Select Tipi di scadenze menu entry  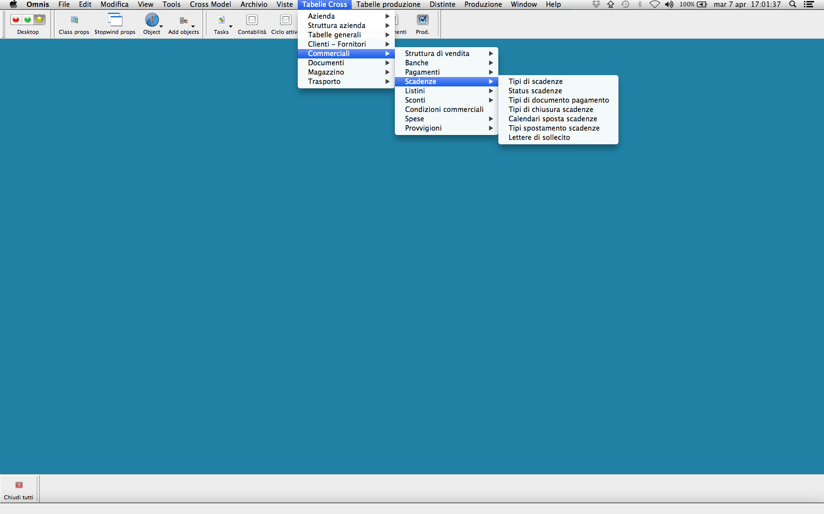coord(535,81)
